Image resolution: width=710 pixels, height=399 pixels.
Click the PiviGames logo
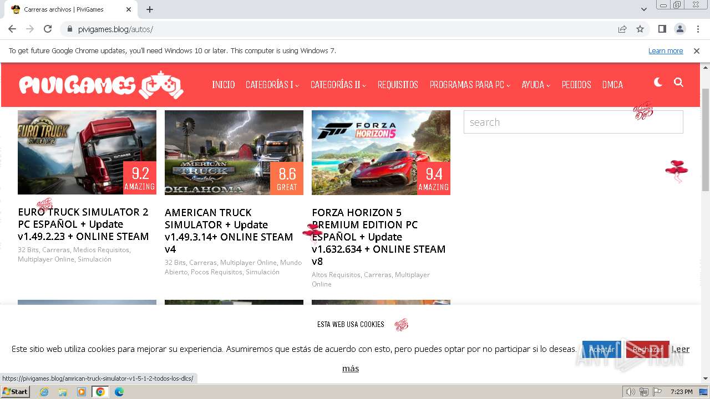pos(101,85)
